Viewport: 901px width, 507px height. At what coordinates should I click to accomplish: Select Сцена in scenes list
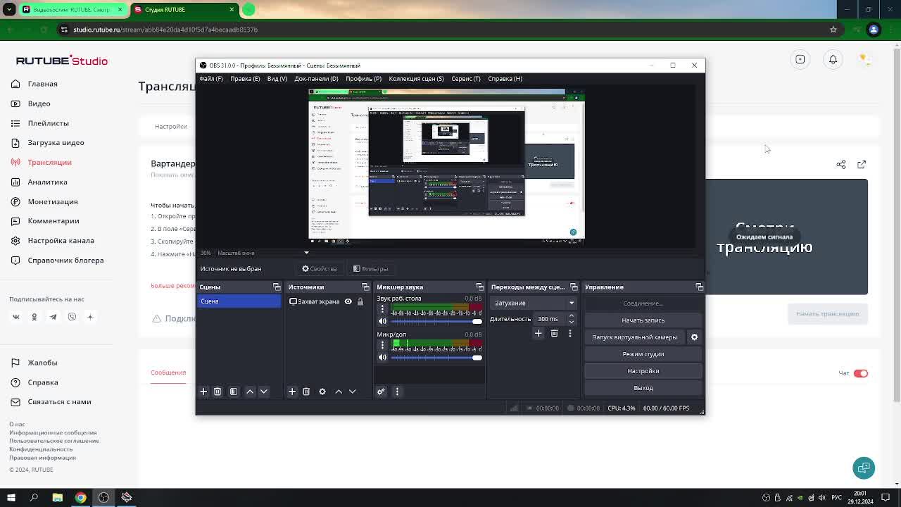239,301
